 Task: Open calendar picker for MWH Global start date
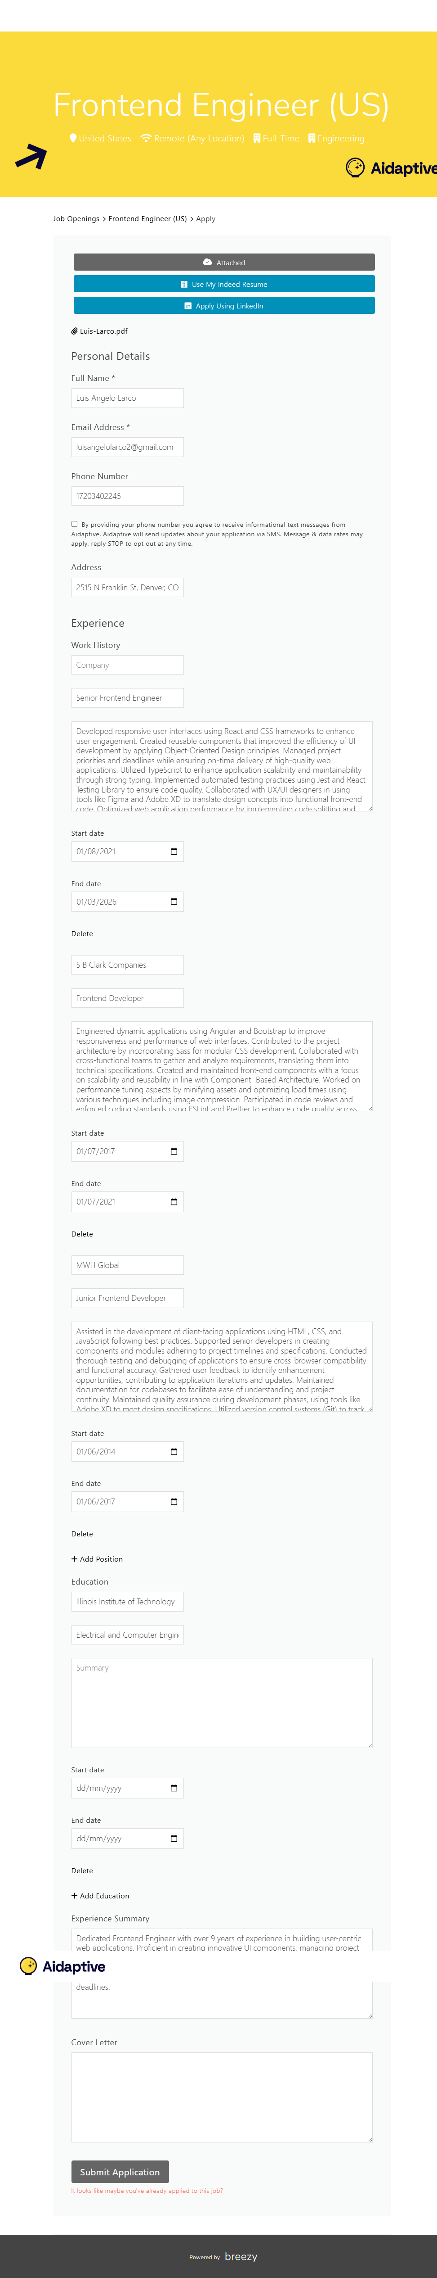pyautogui.click(x=174, y=1451)
